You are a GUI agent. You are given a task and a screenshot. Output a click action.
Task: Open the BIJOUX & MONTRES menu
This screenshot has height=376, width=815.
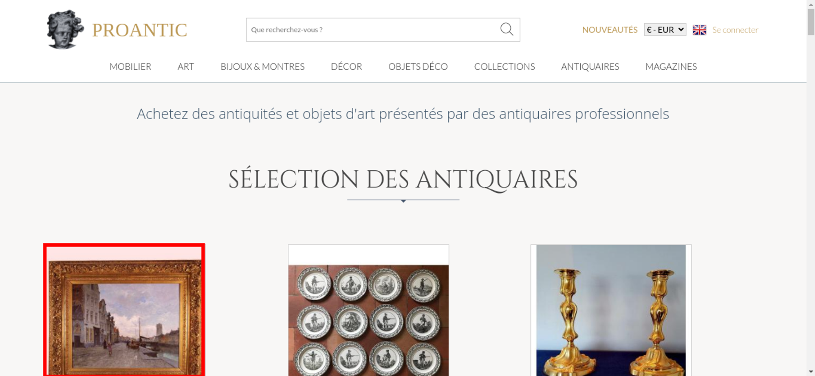[x=262, y=66]
